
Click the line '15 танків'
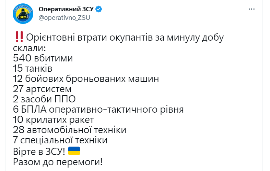point(33,68)
